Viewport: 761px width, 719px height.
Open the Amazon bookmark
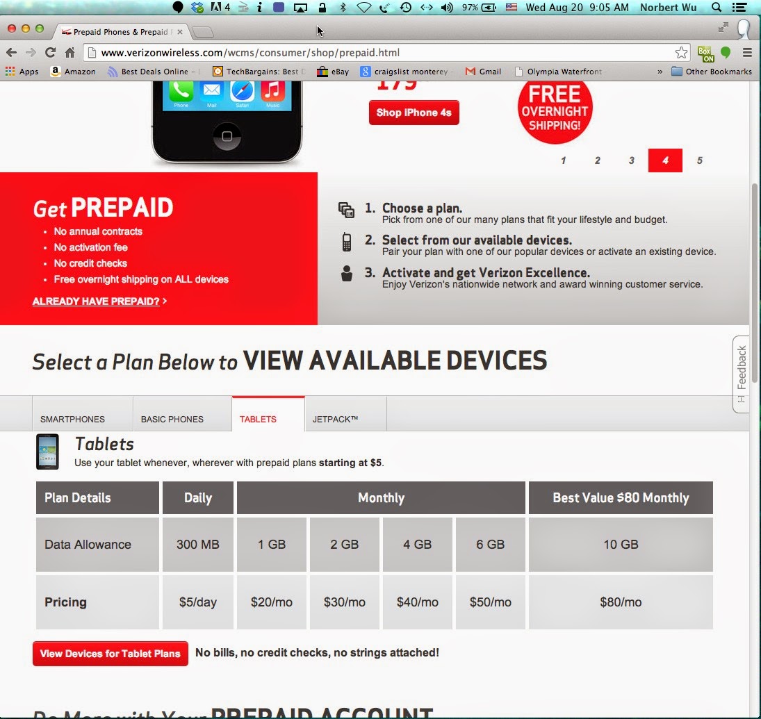pos(73,72)
